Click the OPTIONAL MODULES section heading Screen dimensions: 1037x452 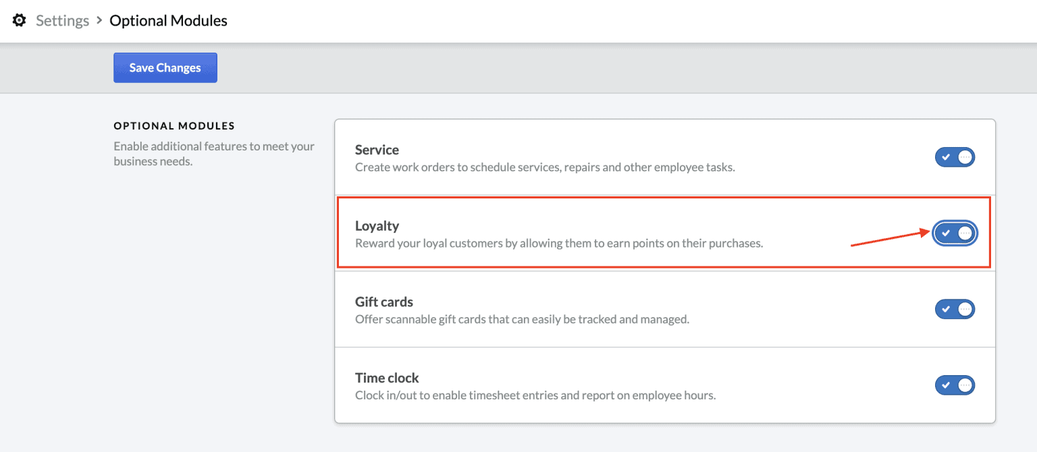point(174,125)
